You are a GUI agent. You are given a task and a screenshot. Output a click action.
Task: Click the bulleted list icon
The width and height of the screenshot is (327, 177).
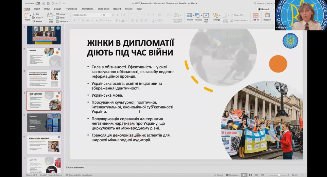[x=132, y=15]
